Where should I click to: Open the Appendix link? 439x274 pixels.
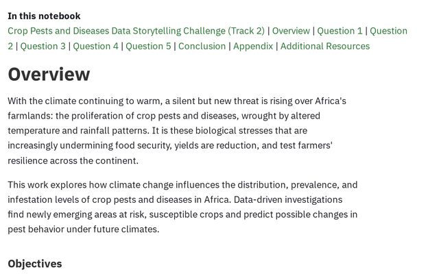click(252, 46)
